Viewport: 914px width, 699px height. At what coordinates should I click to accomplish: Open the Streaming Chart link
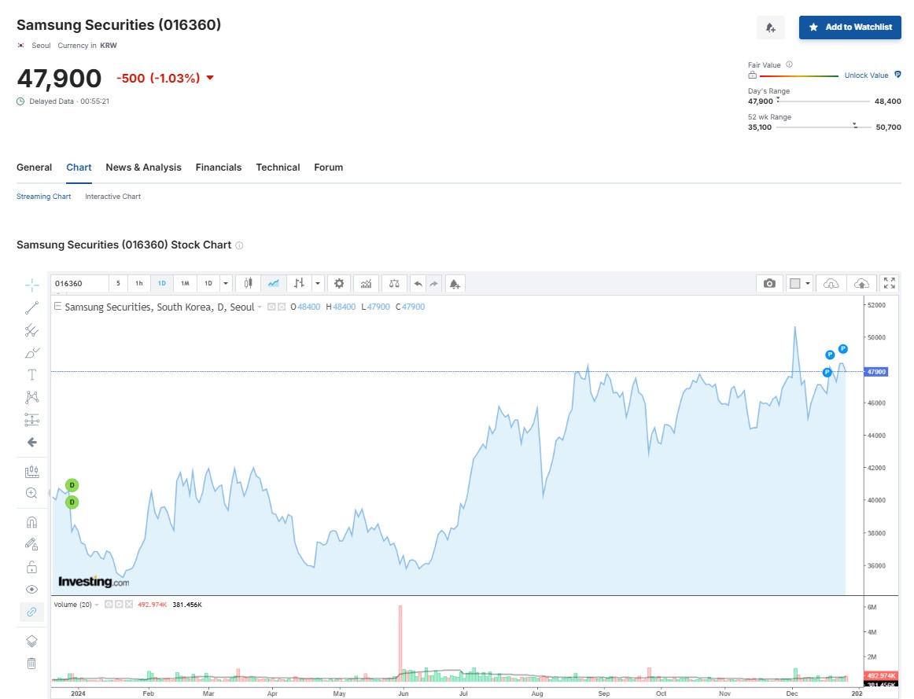(44, 197)
